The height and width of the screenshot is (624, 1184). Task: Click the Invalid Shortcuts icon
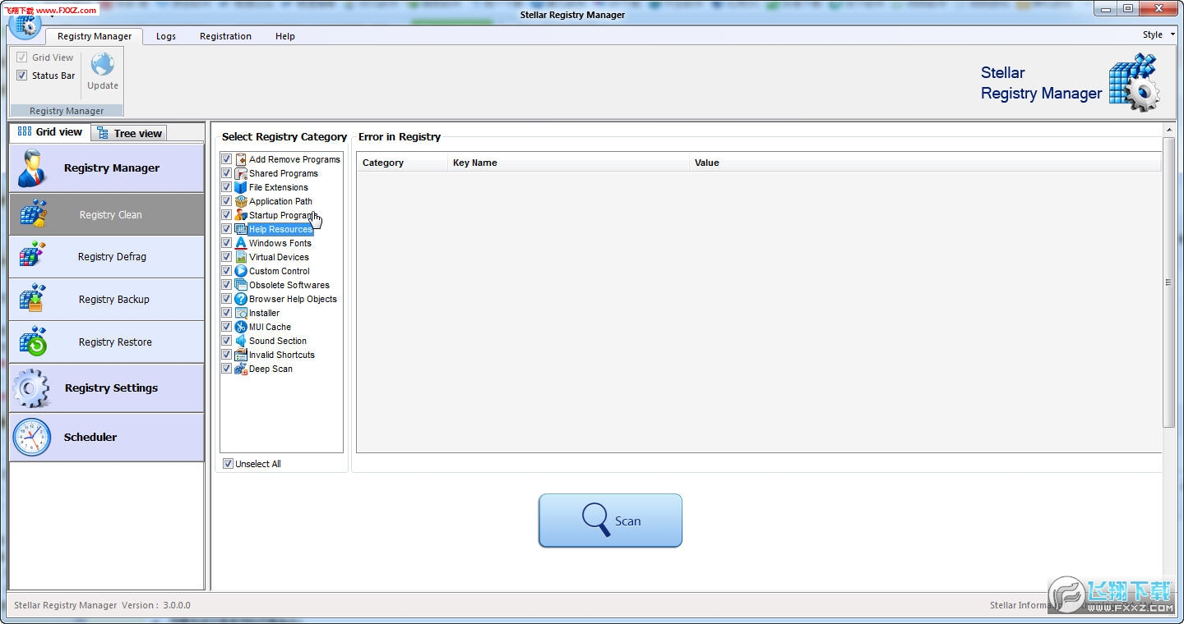pos(241,355)
